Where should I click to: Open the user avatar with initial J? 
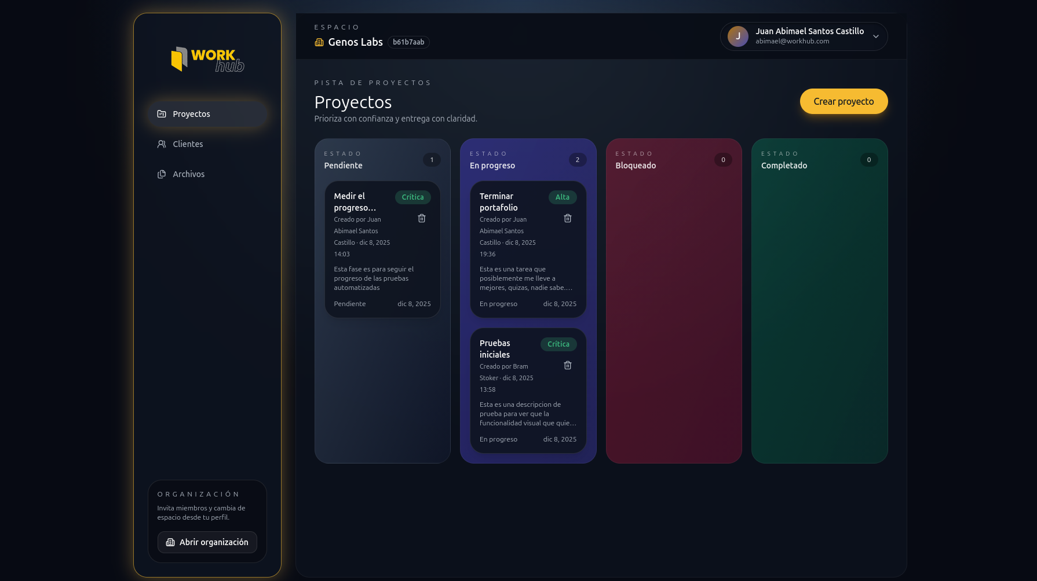pos(737,36)
